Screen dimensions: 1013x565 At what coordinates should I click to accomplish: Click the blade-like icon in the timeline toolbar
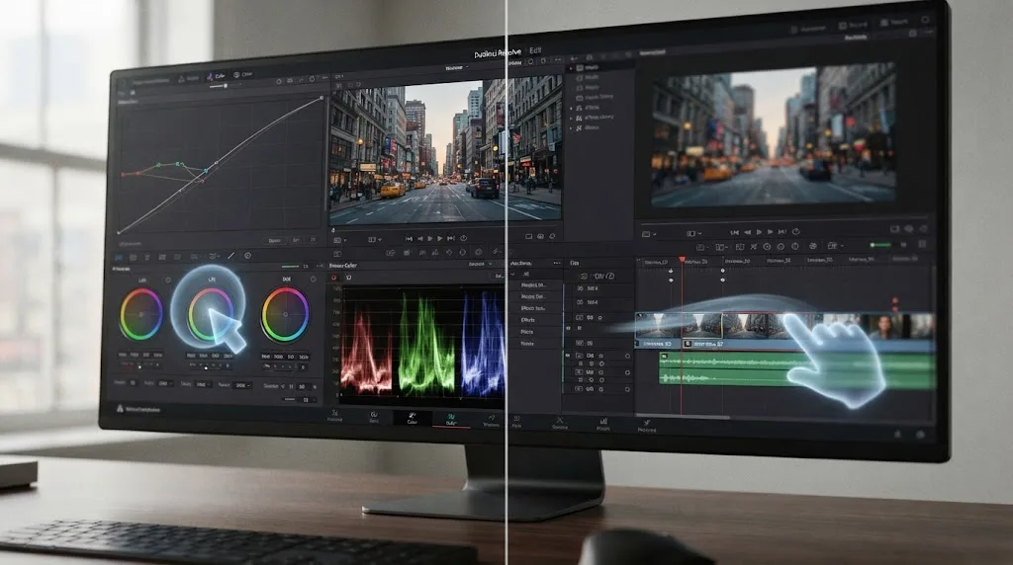[x=753, y=246]
